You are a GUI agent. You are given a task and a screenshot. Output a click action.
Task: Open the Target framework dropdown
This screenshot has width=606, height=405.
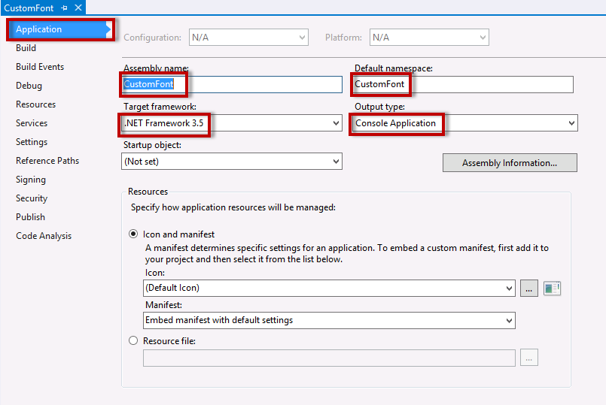pos(336,123)
